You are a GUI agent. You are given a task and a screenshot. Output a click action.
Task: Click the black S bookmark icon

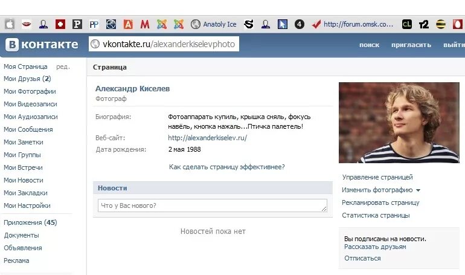point(249,24)
